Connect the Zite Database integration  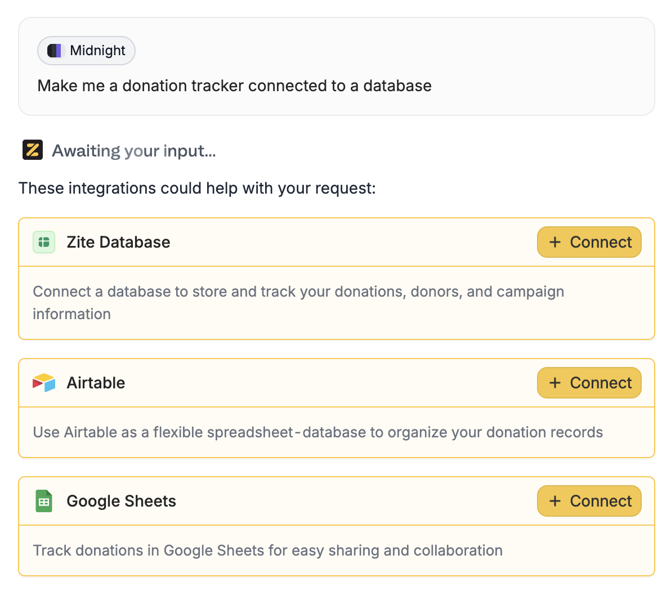[589, 242]
